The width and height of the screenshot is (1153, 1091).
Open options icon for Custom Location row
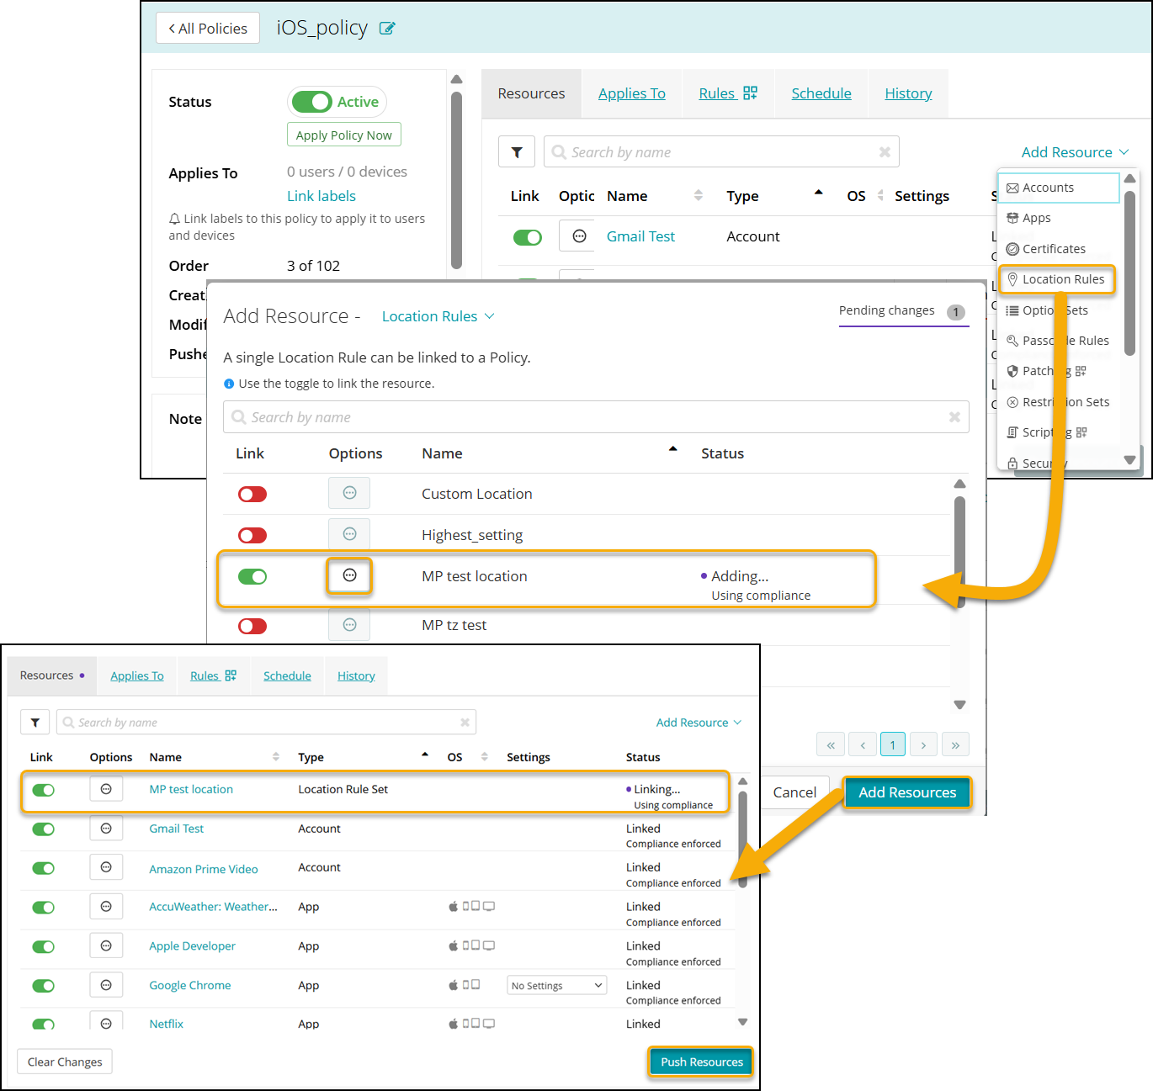[349, 493]
